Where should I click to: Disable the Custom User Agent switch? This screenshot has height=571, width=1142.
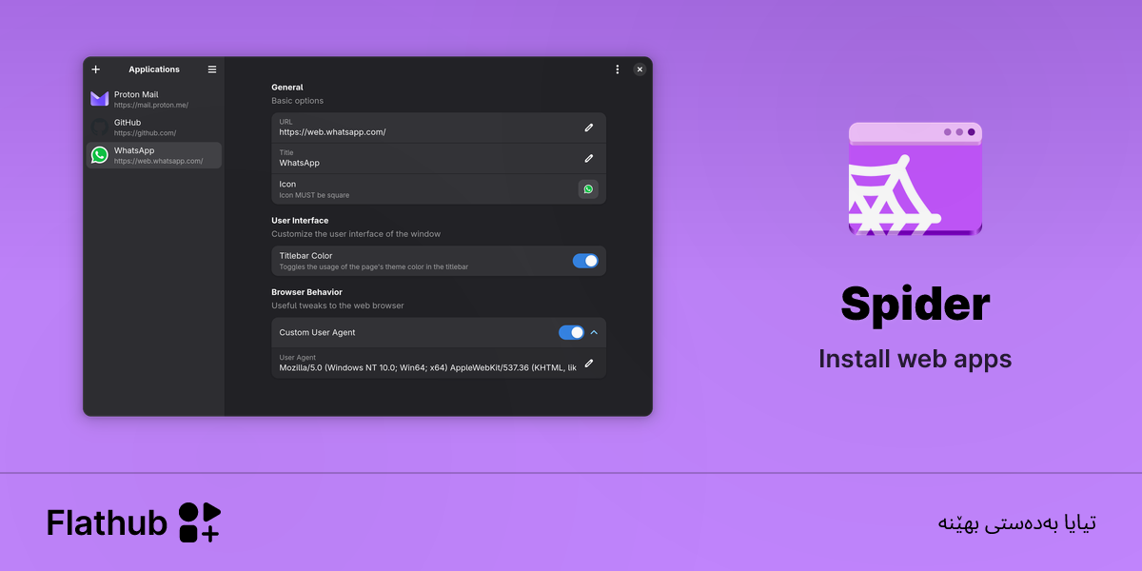(571, 332)
